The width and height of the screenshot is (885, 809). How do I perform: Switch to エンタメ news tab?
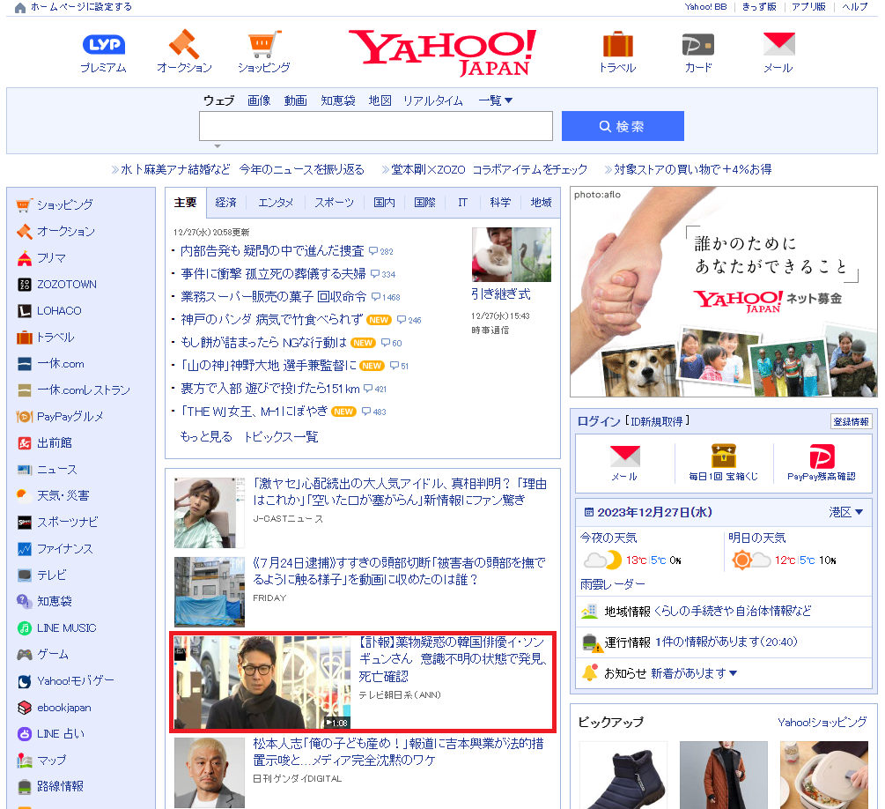(x=276, y=203)
